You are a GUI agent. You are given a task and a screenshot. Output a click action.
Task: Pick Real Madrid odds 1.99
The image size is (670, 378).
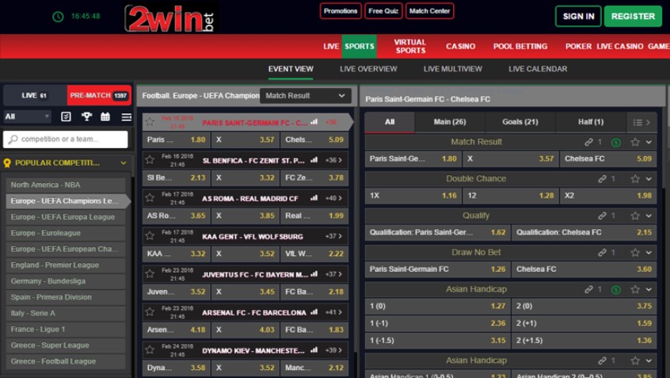coord(314,216)
